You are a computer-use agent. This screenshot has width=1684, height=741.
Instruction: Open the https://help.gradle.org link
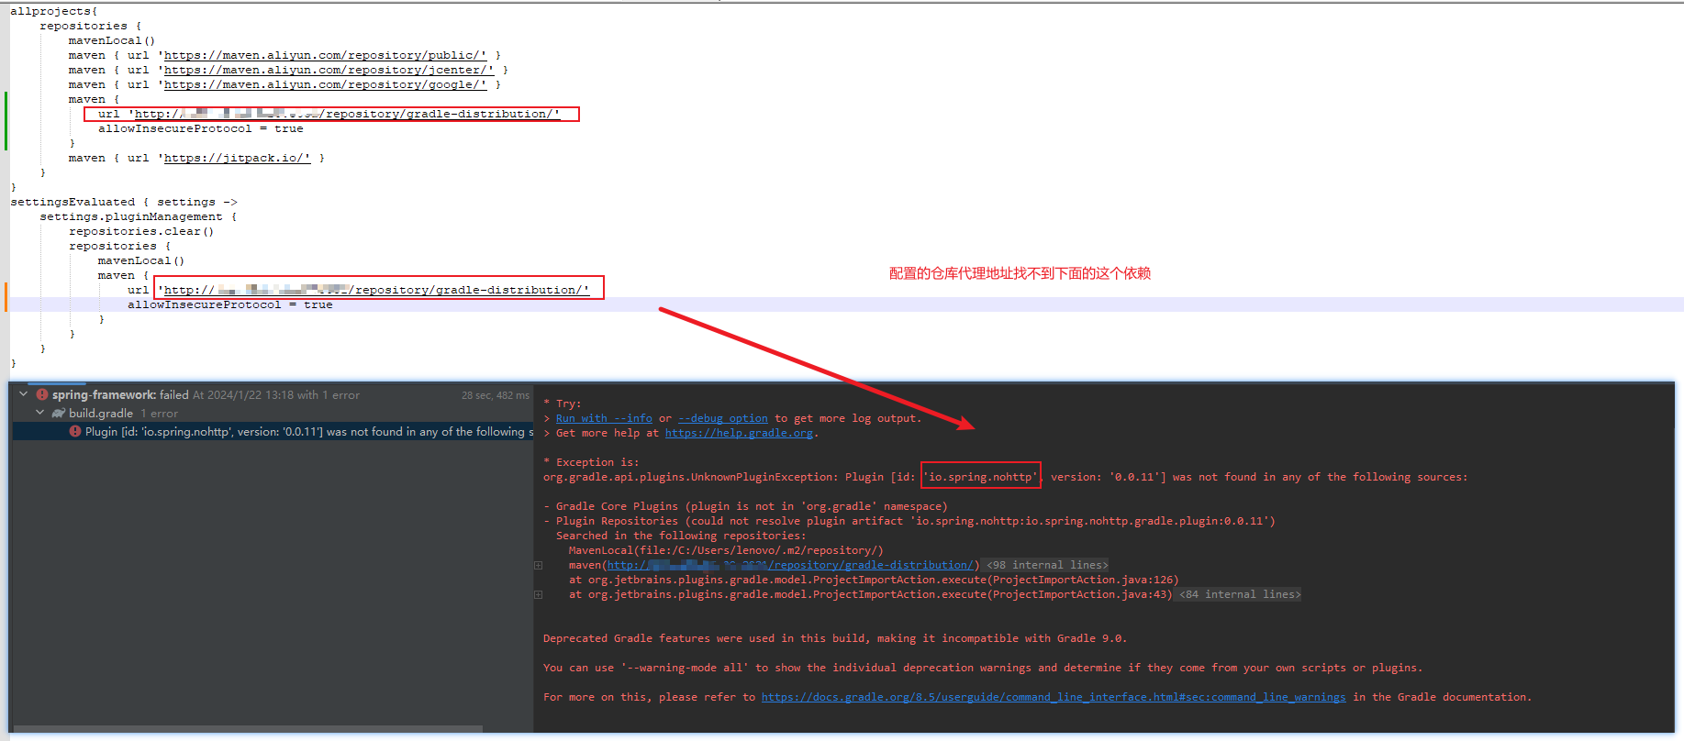[739, 433]
